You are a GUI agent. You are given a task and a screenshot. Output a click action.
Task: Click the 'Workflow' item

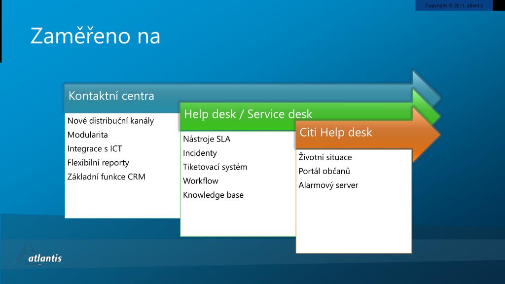coord(201,180)
